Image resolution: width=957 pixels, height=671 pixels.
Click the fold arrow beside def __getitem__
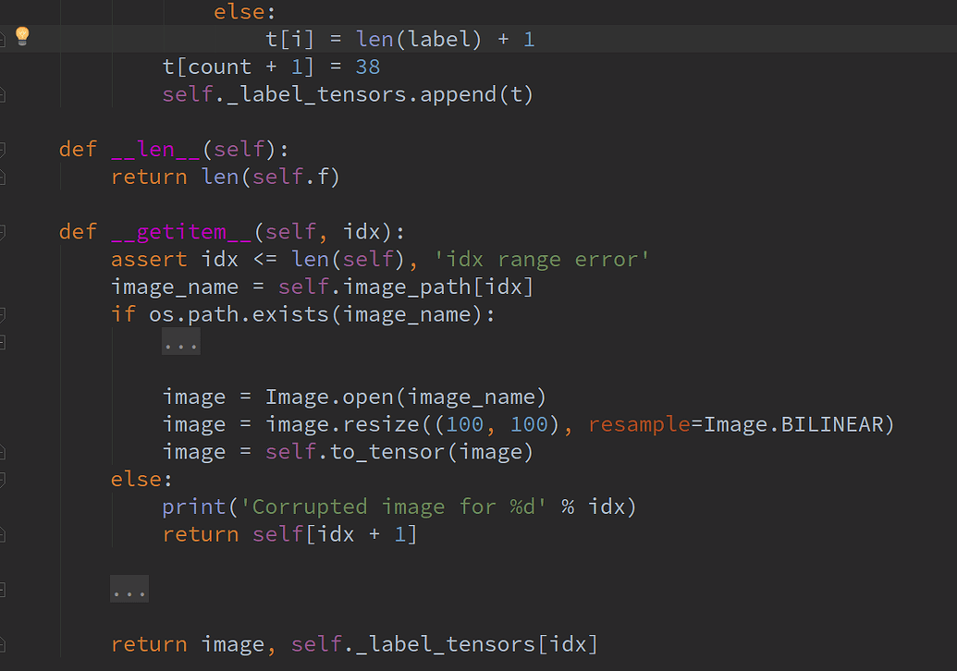(x=6, y=231)
